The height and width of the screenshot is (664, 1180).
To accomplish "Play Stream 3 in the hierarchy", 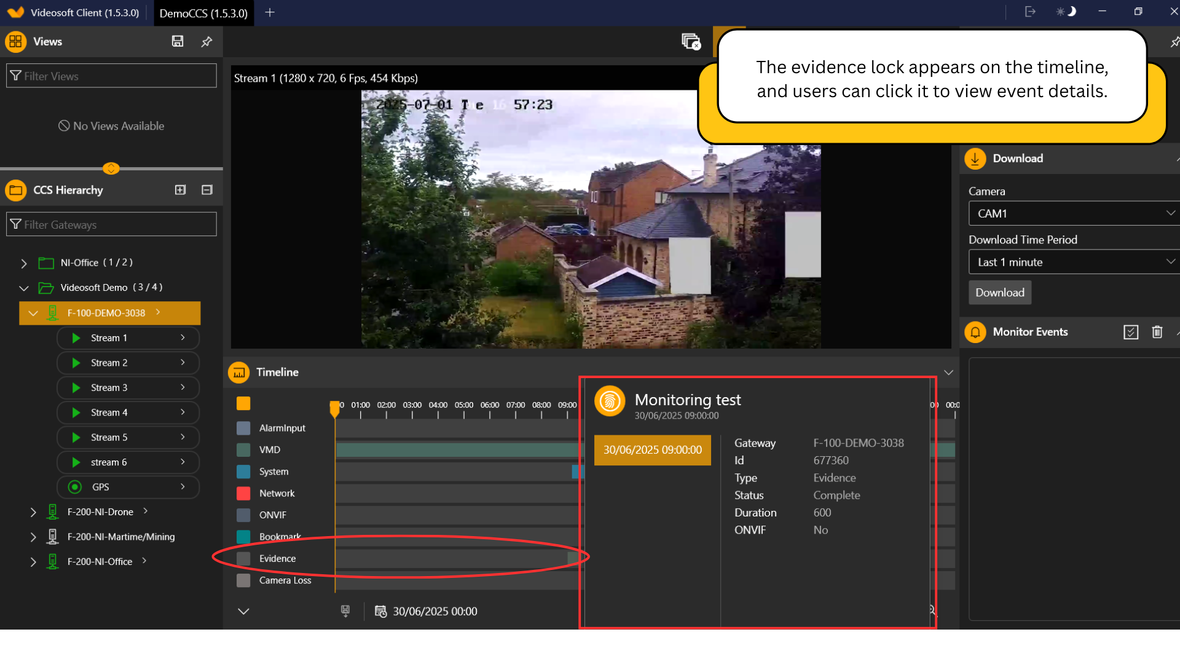I will [76, 388].
